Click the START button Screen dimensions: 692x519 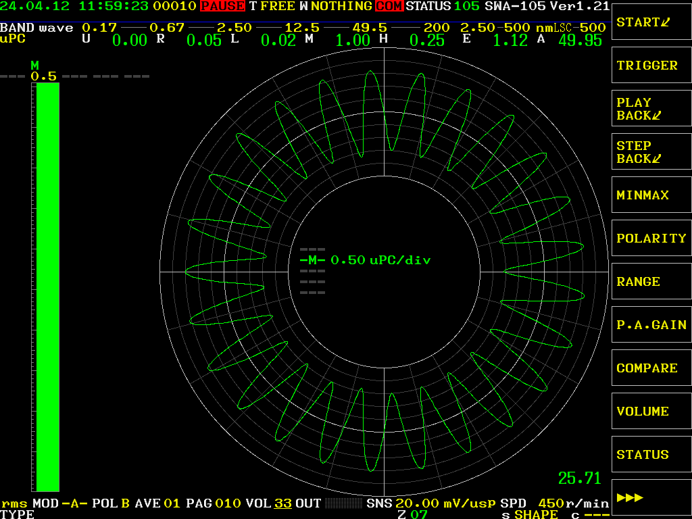(651, 22)
